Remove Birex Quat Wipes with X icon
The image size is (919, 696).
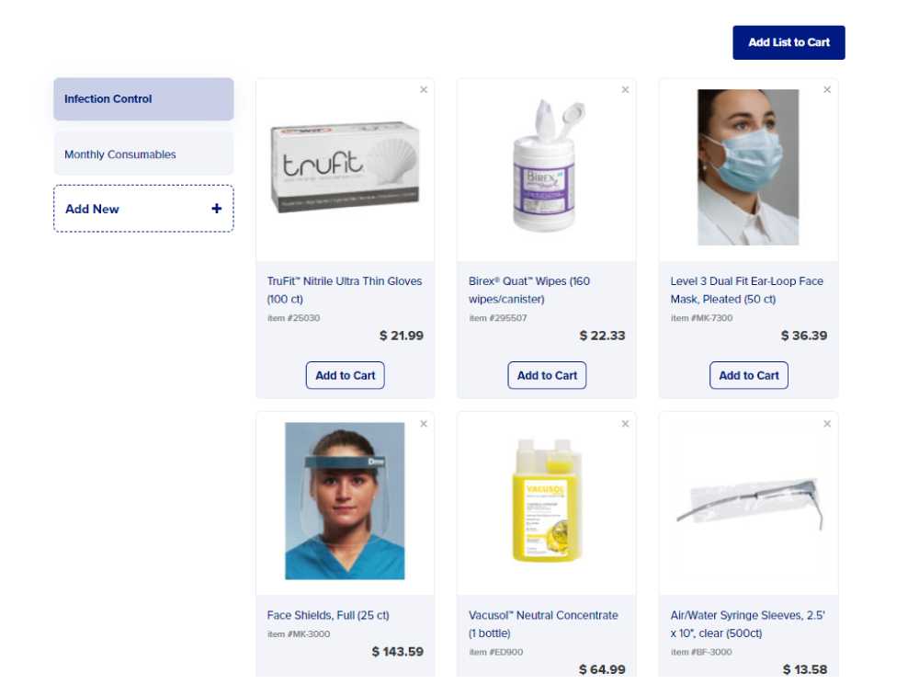click(625, 90)
